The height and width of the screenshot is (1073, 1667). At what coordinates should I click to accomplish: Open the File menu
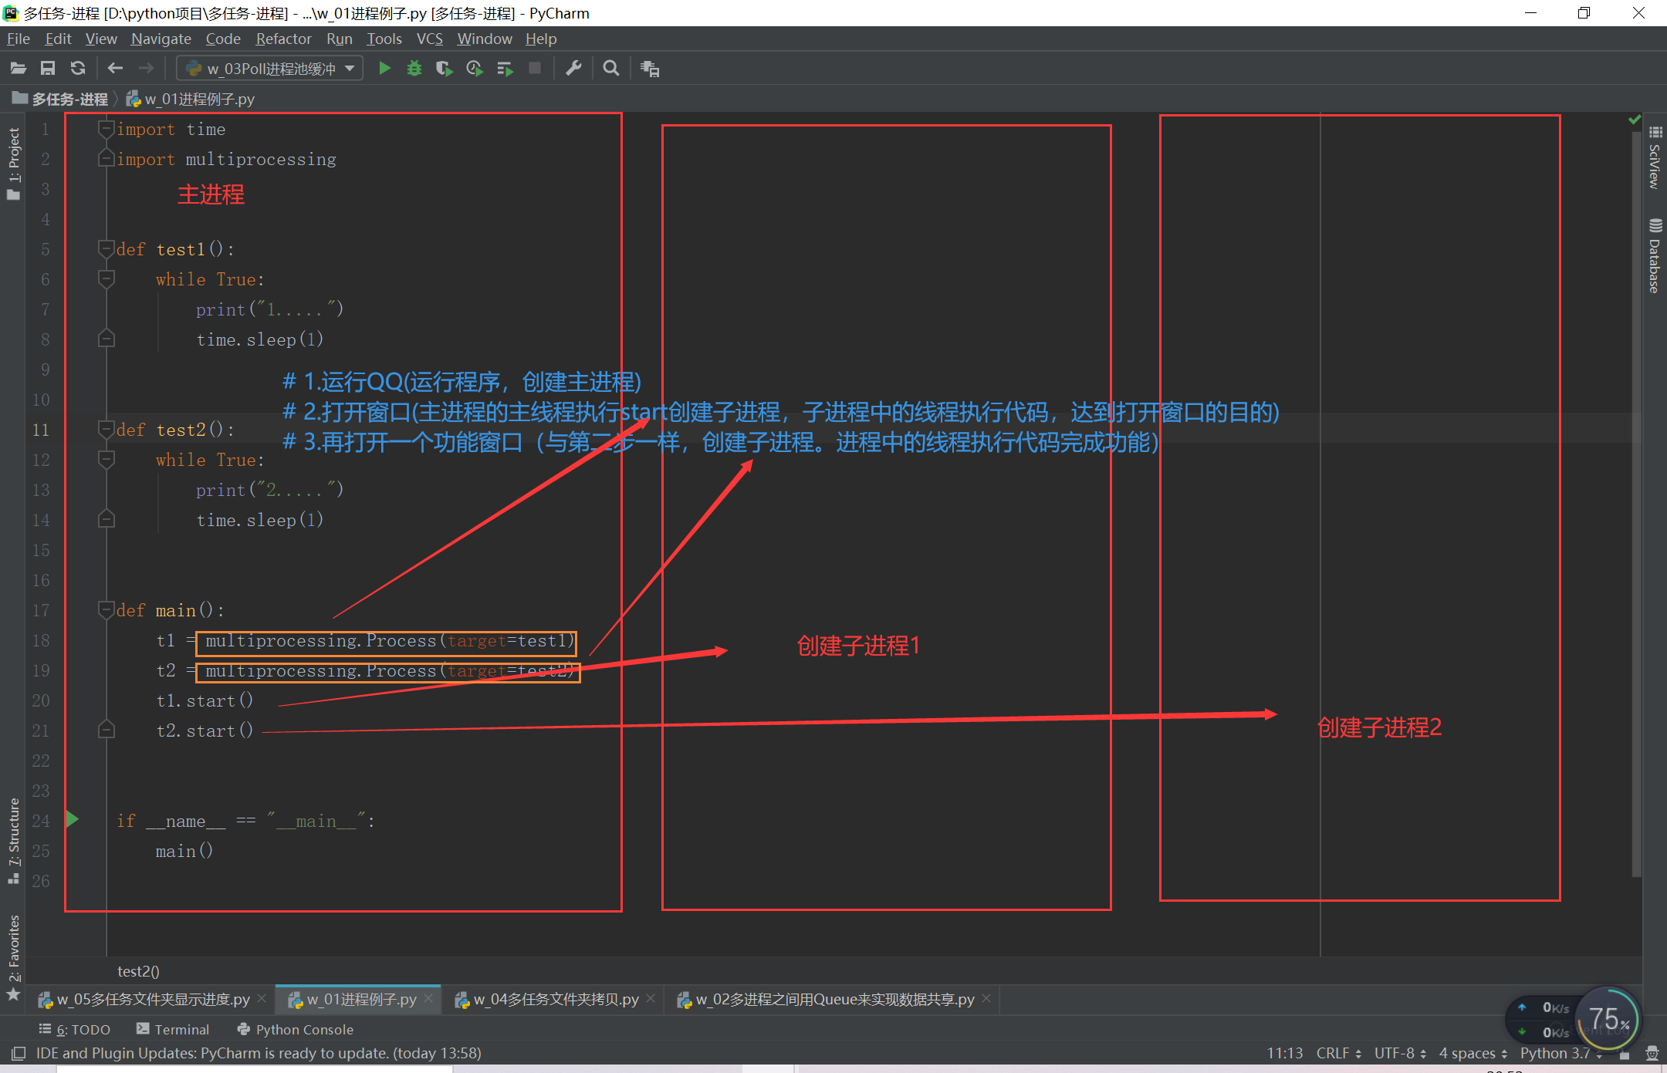[x=19, y=39]
